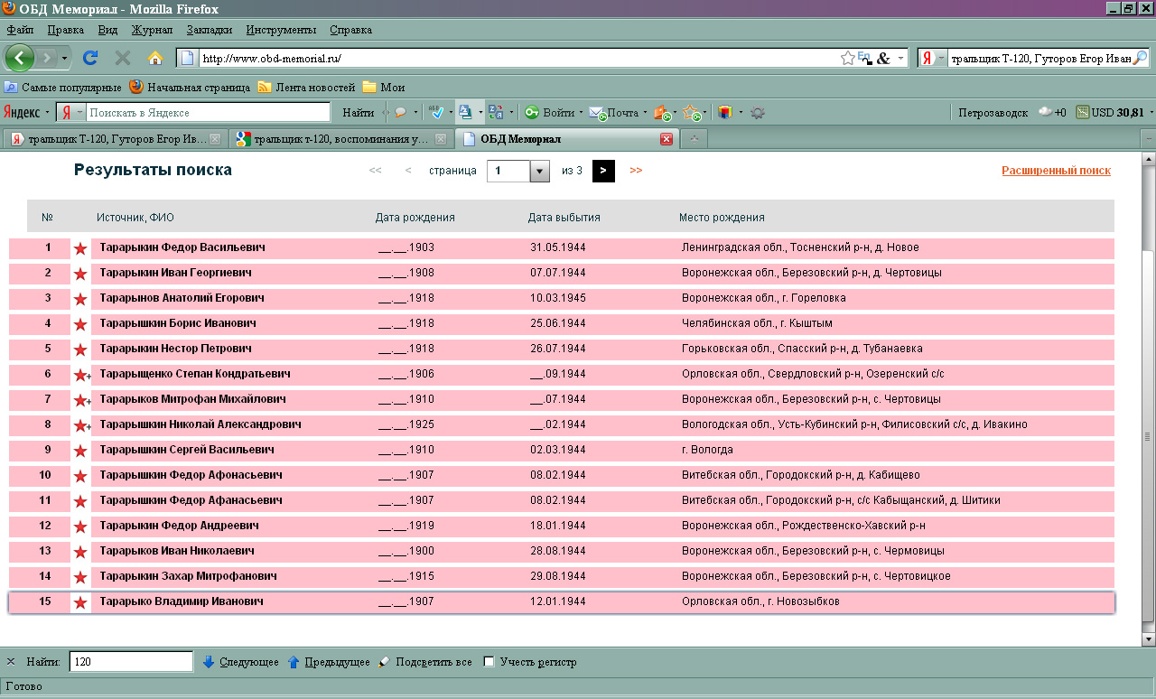
Task: Bookmark page using the star icon in address bar
Action: 847,58
